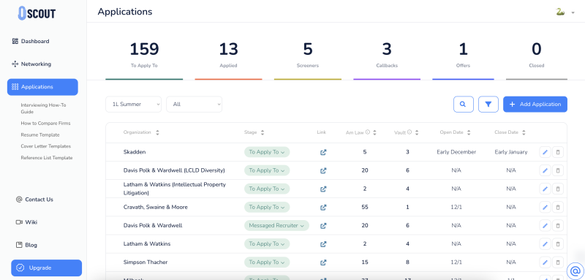Open Wiki in sidebar
Image resolution: width=585 pixels, height=280 pixels.
coord(27,222)
